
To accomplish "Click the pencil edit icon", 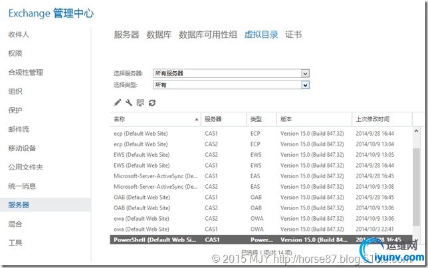I will pyautogui.click(x=118, y=102).
